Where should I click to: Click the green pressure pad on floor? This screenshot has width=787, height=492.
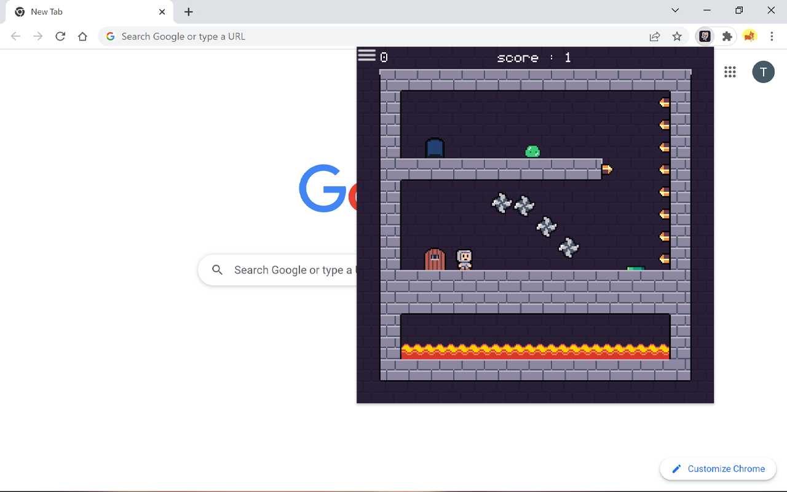pyautogui.click(x=636, y=268)
